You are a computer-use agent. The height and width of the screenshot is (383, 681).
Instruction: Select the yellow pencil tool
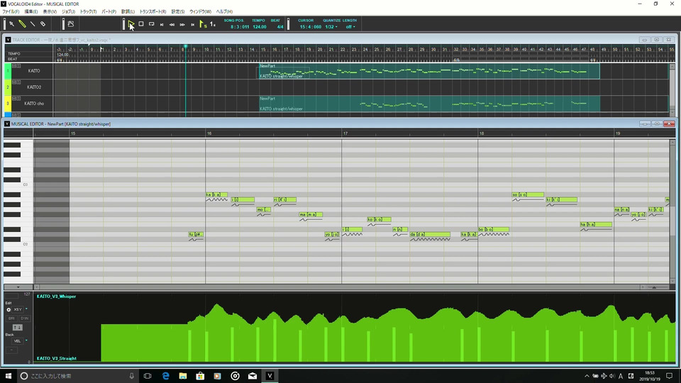point(22,24)
